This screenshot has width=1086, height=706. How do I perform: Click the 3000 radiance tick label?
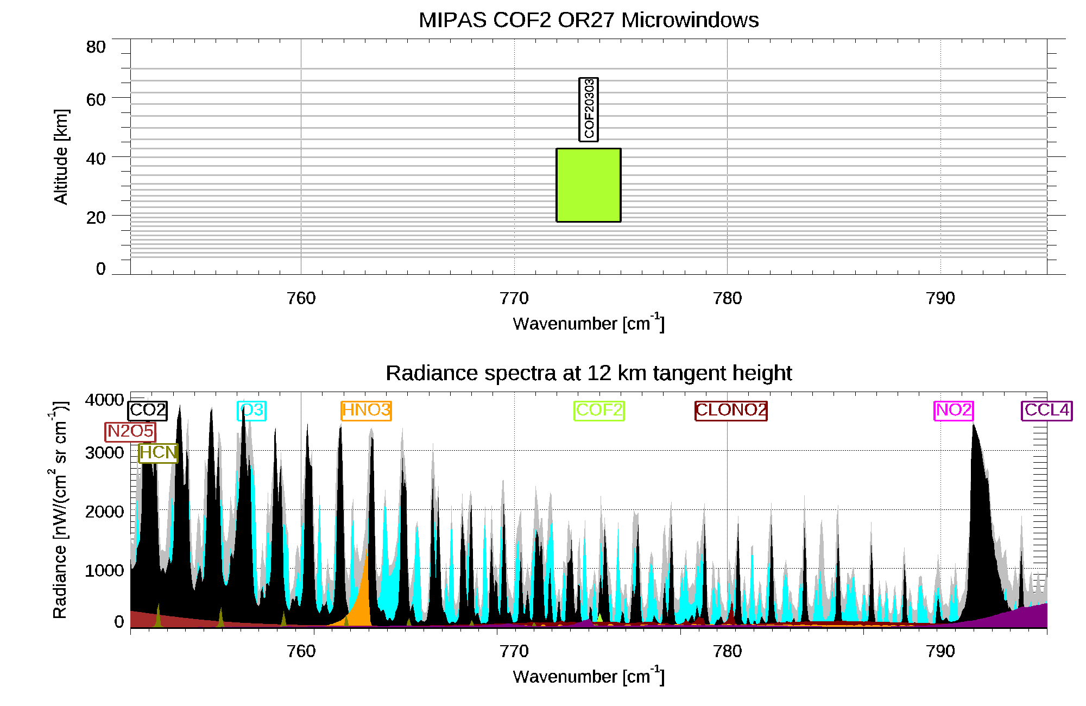click(x=105, y=452)
